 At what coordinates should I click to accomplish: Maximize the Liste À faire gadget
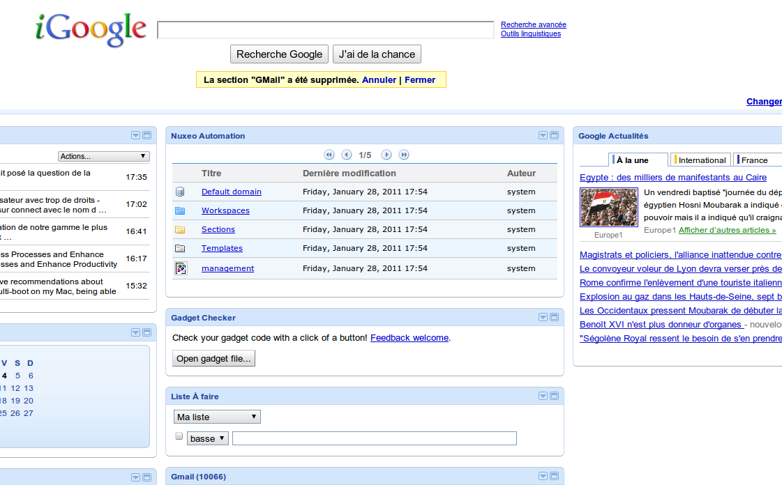554,396
